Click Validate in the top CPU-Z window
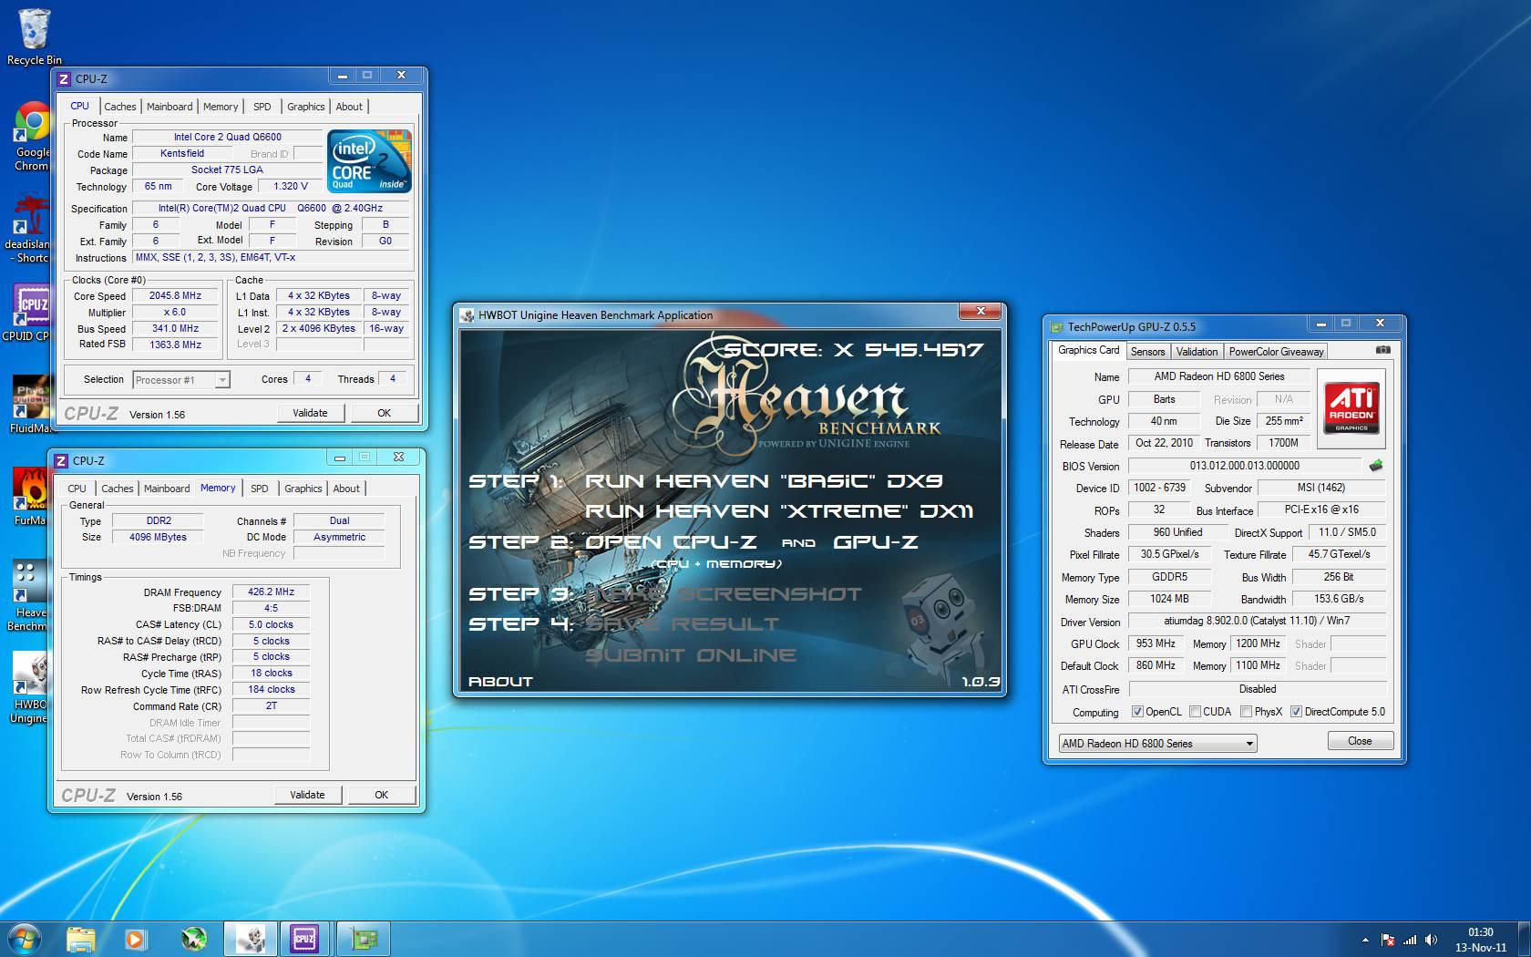This screenshot has height=957, width=1531. tap(310, 413)
